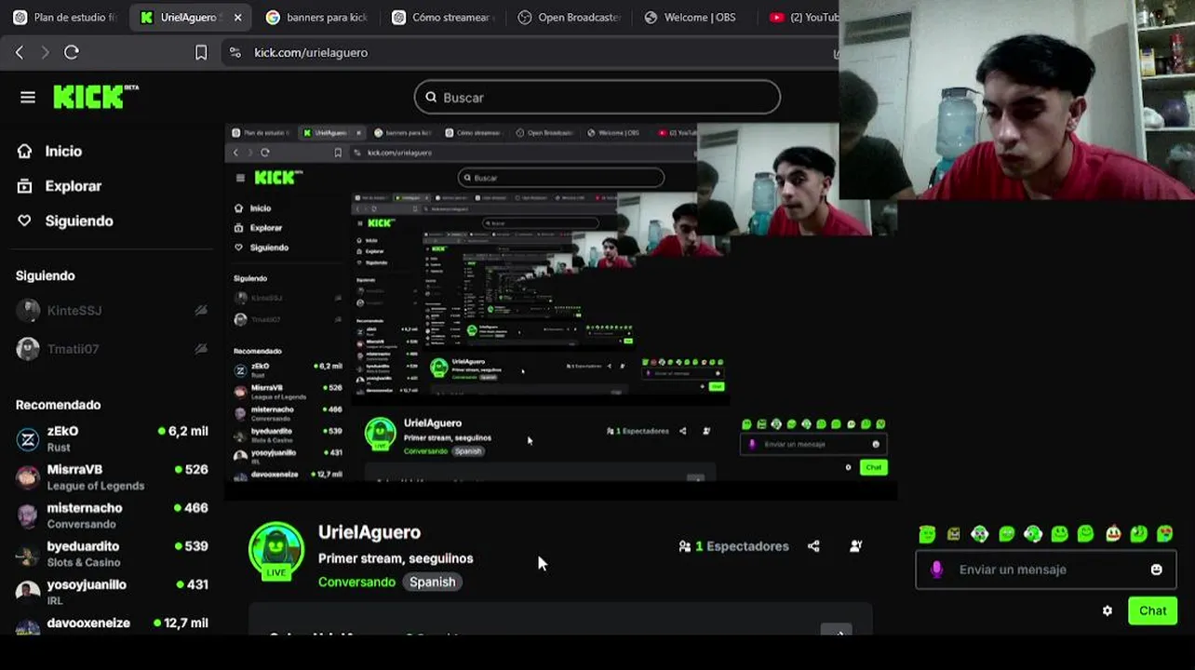Click the 1 Espectadores viewer count
Viewport: 1195px width, 670px height.
[x=733, y=546]
